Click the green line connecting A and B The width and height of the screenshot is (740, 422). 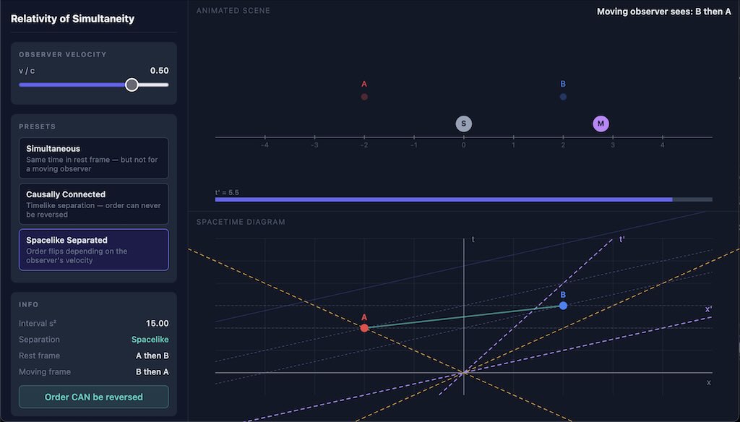[x=462, y=317]
